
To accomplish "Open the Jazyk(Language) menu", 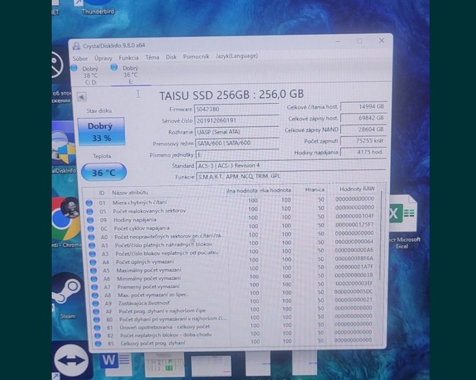I will [237, 56].
